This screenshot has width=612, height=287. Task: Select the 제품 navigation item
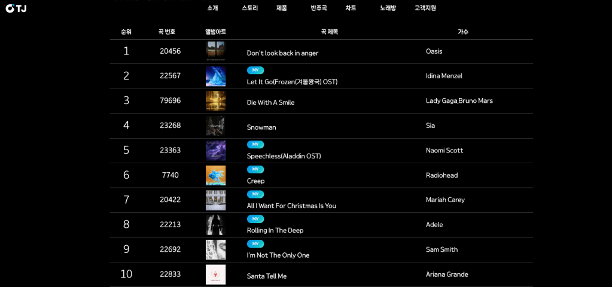(282, 8)
